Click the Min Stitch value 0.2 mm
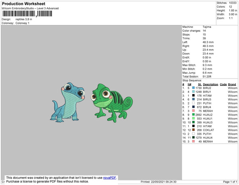The image size is (239, 185). point(207,69)
